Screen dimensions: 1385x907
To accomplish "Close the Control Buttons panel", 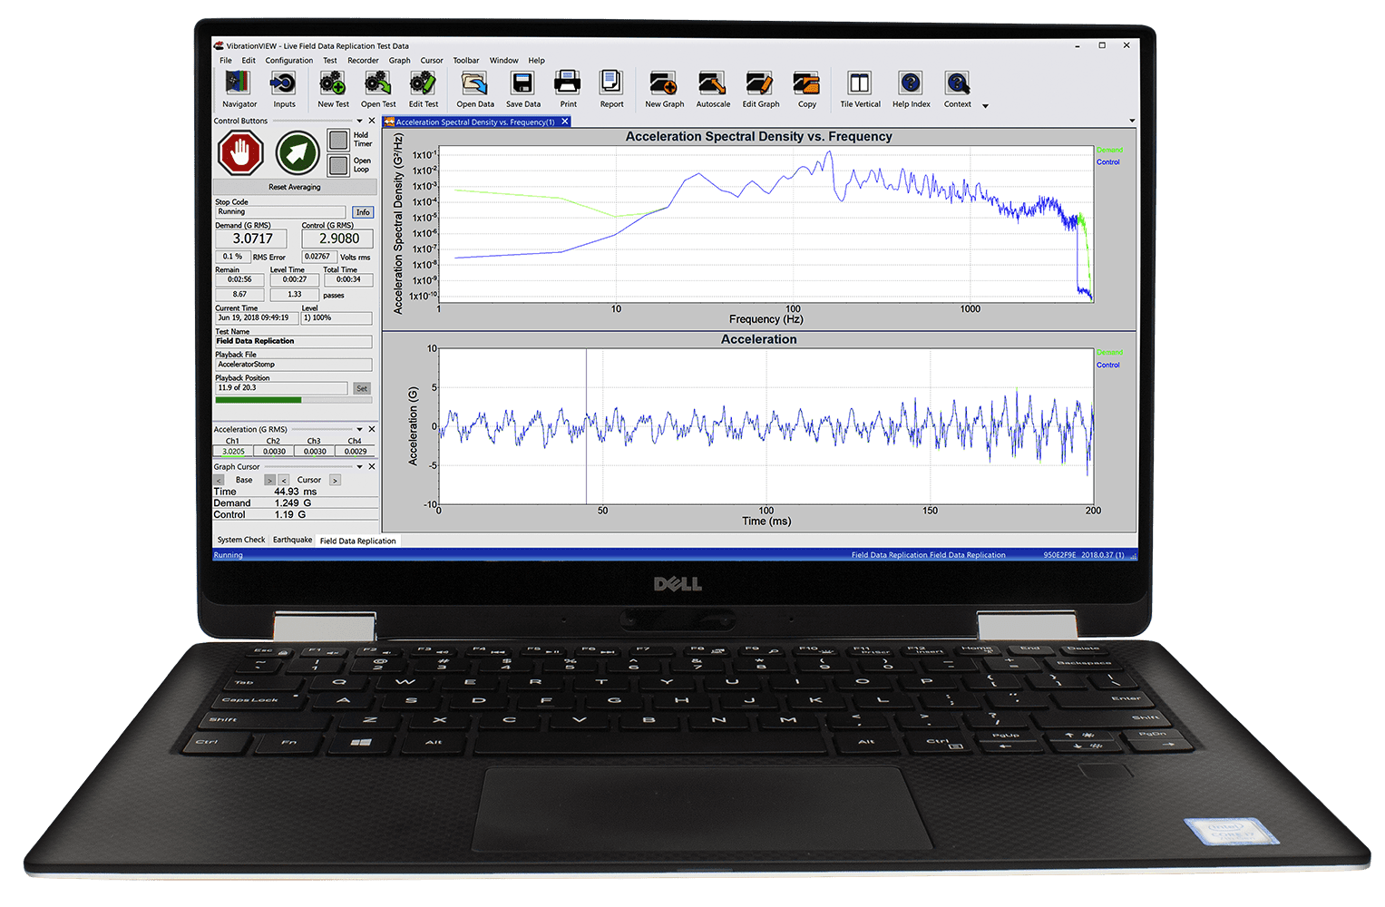I will [372, 121].
